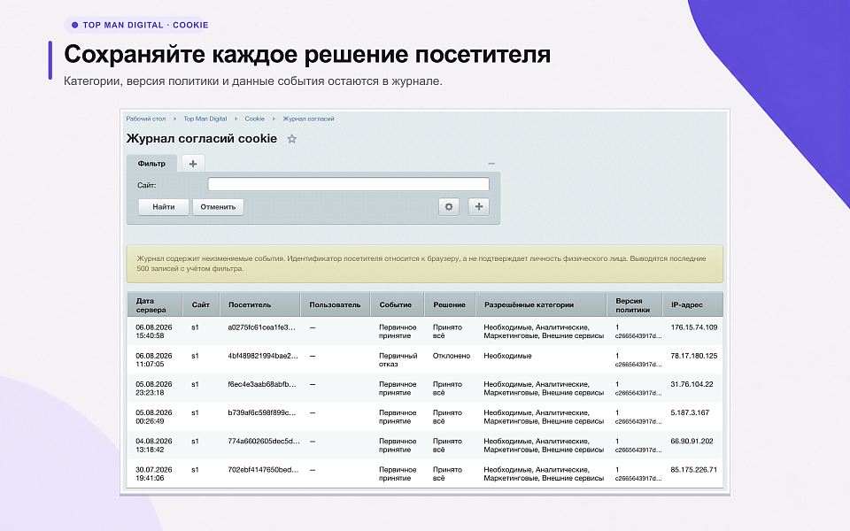Screen dimensions: 850x531
Task: Collapse filter panel with minus icon
Action: pos(491,163)
